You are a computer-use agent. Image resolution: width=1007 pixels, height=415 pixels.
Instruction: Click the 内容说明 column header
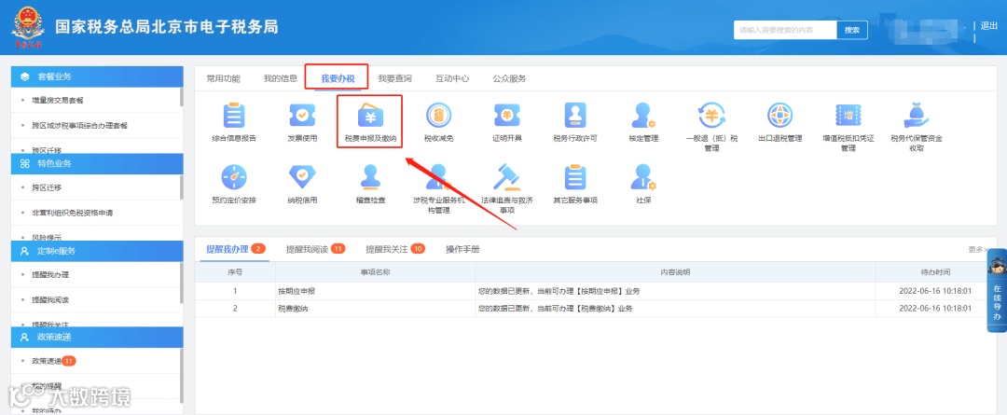coord(675,272)
